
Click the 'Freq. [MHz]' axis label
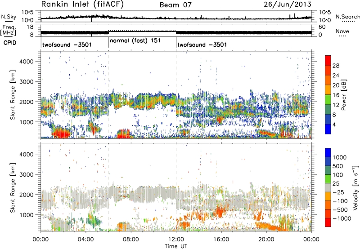[8, 30]
